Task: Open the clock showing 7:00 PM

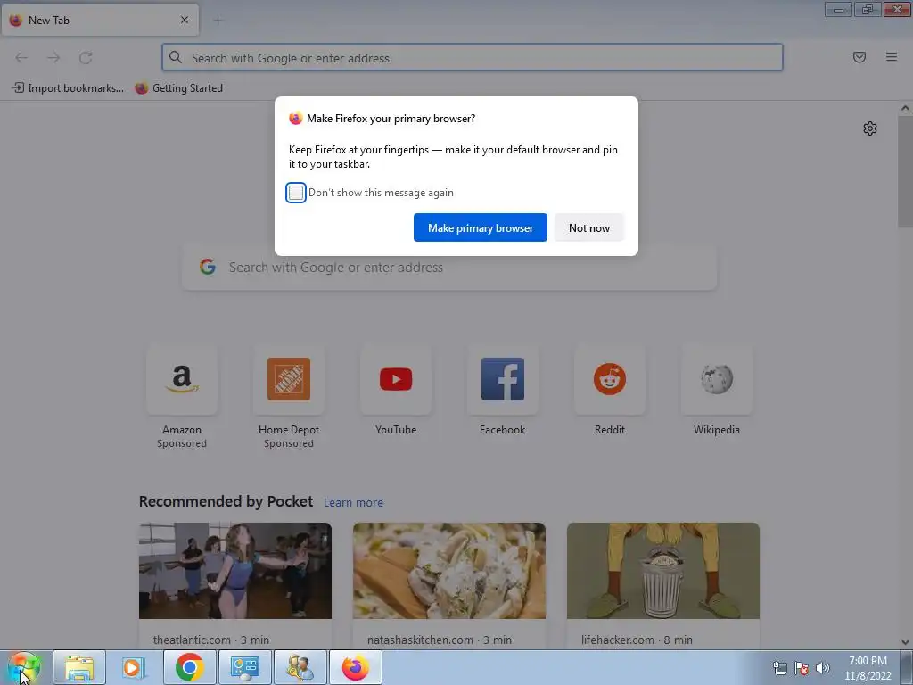Action: [868, 668]
